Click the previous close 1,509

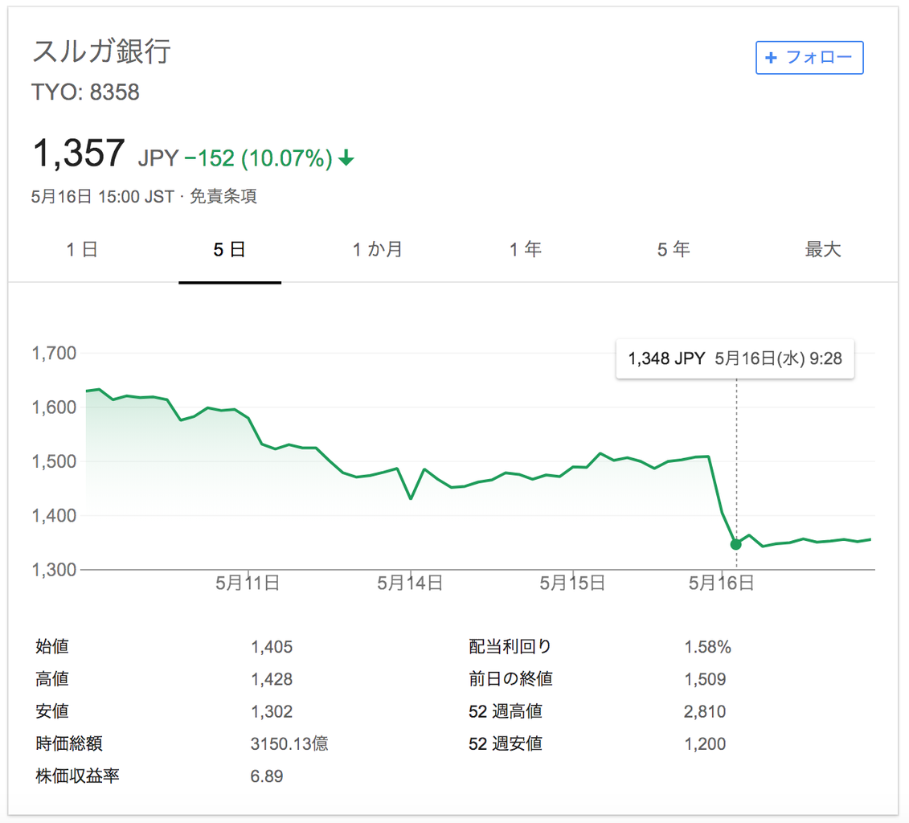705,679
